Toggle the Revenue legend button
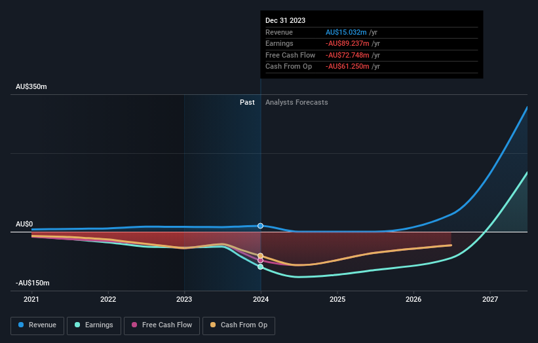This screenshot has height=343, width=538. tap(37, 325)
